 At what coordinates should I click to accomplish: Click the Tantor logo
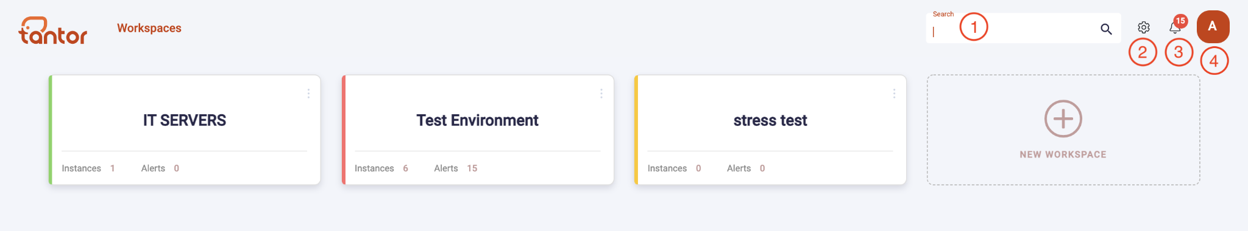coord(53,30)
